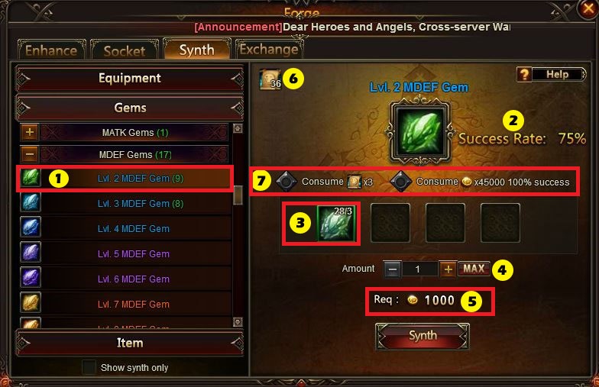Click the Synth button
The image size is (599, 387).
click(x=423, y=336)
